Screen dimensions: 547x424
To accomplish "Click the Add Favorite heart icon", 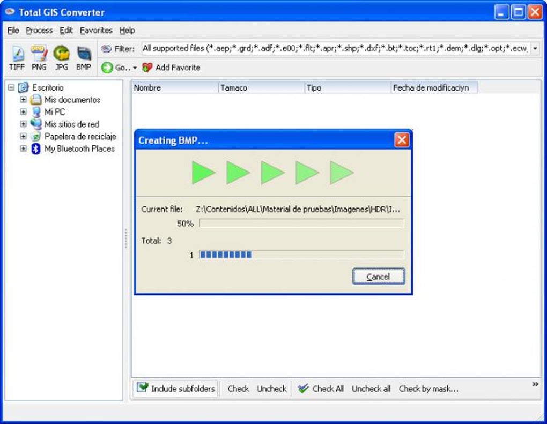I will [x=147, y=68].
